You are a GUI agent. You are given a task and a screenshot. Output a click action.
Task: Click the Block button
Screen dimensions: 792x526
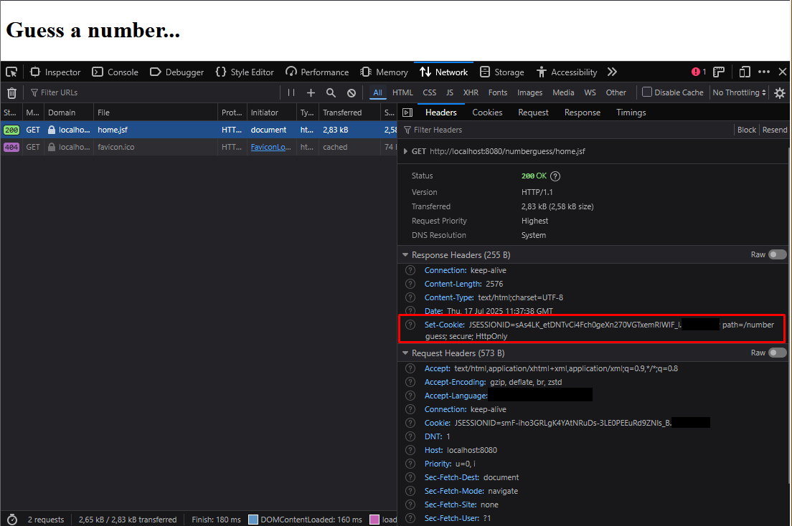(x=747, y=130)
